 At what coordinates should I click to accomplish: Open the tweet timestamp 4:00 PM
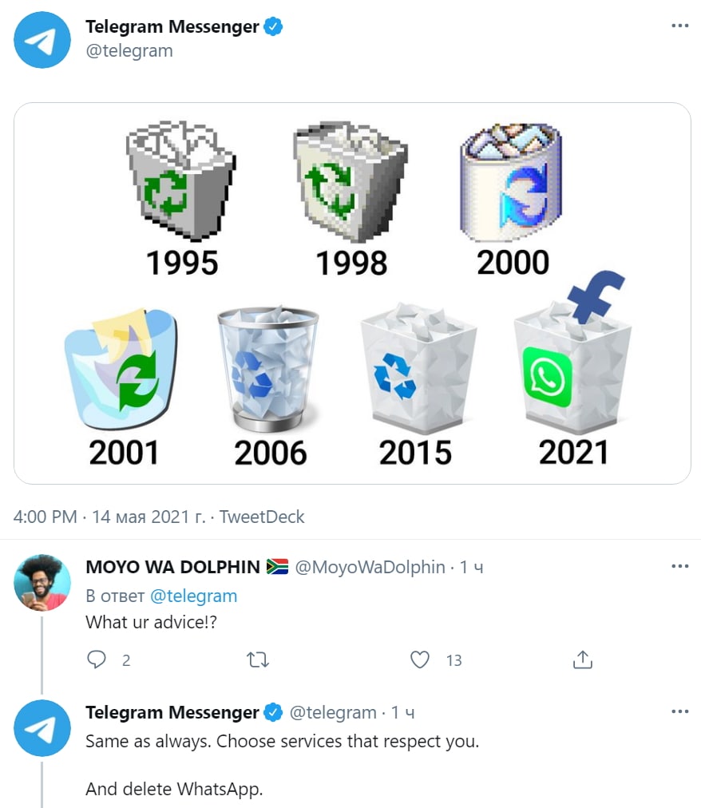[46, 517]
